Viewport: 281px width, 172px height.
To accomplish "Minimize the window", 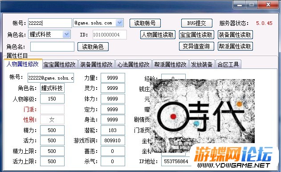I will 240,4.
